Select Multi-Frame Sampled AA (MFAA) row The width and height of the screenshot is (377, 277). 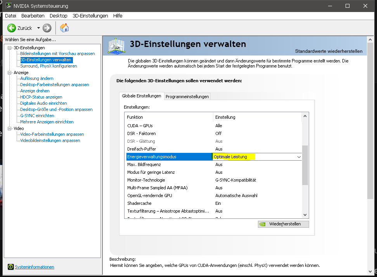point(214,188)
